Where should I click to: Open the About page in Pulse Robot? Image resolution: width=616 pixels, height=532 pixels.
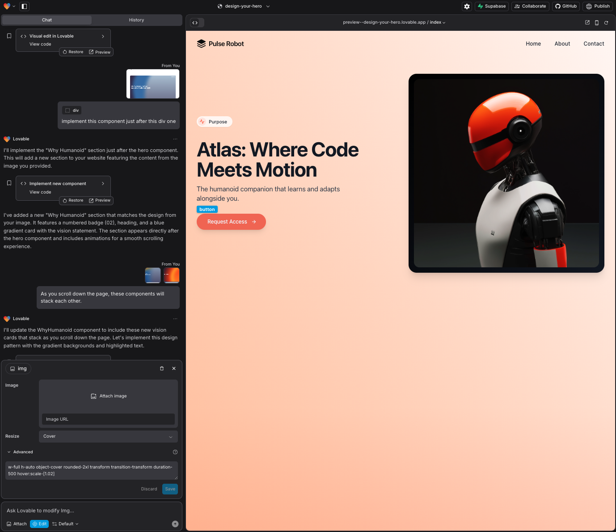(562, 43)
